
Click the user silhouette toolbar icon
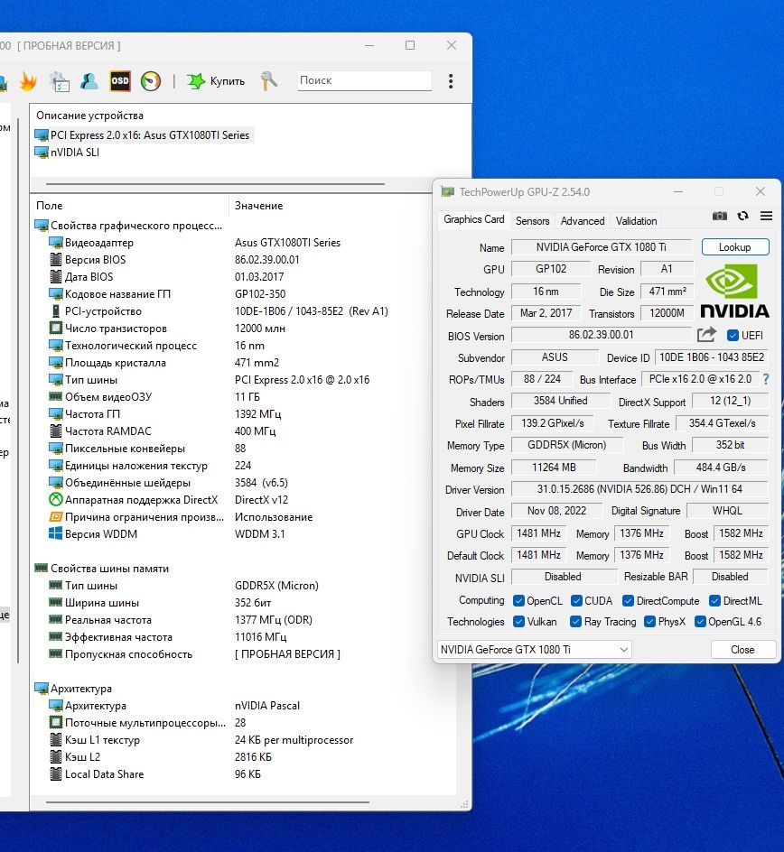[89, 81]
